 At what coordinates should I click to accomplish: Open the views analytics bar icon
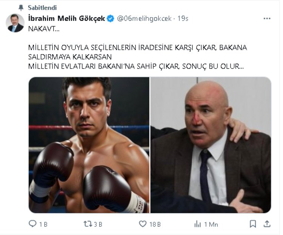pyautogui.click(x=197, y=224)
